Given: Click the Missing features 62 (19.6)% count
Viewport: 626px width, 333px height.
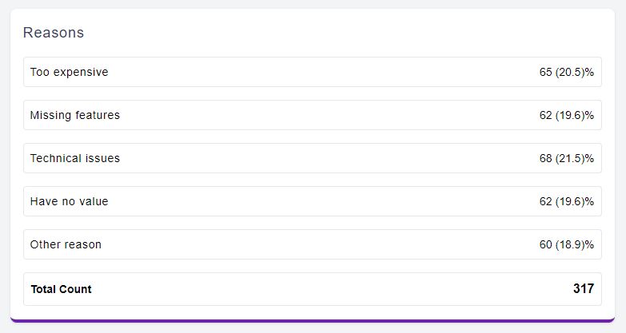Looking at the screenshot, I should click(x=567, y=115).
